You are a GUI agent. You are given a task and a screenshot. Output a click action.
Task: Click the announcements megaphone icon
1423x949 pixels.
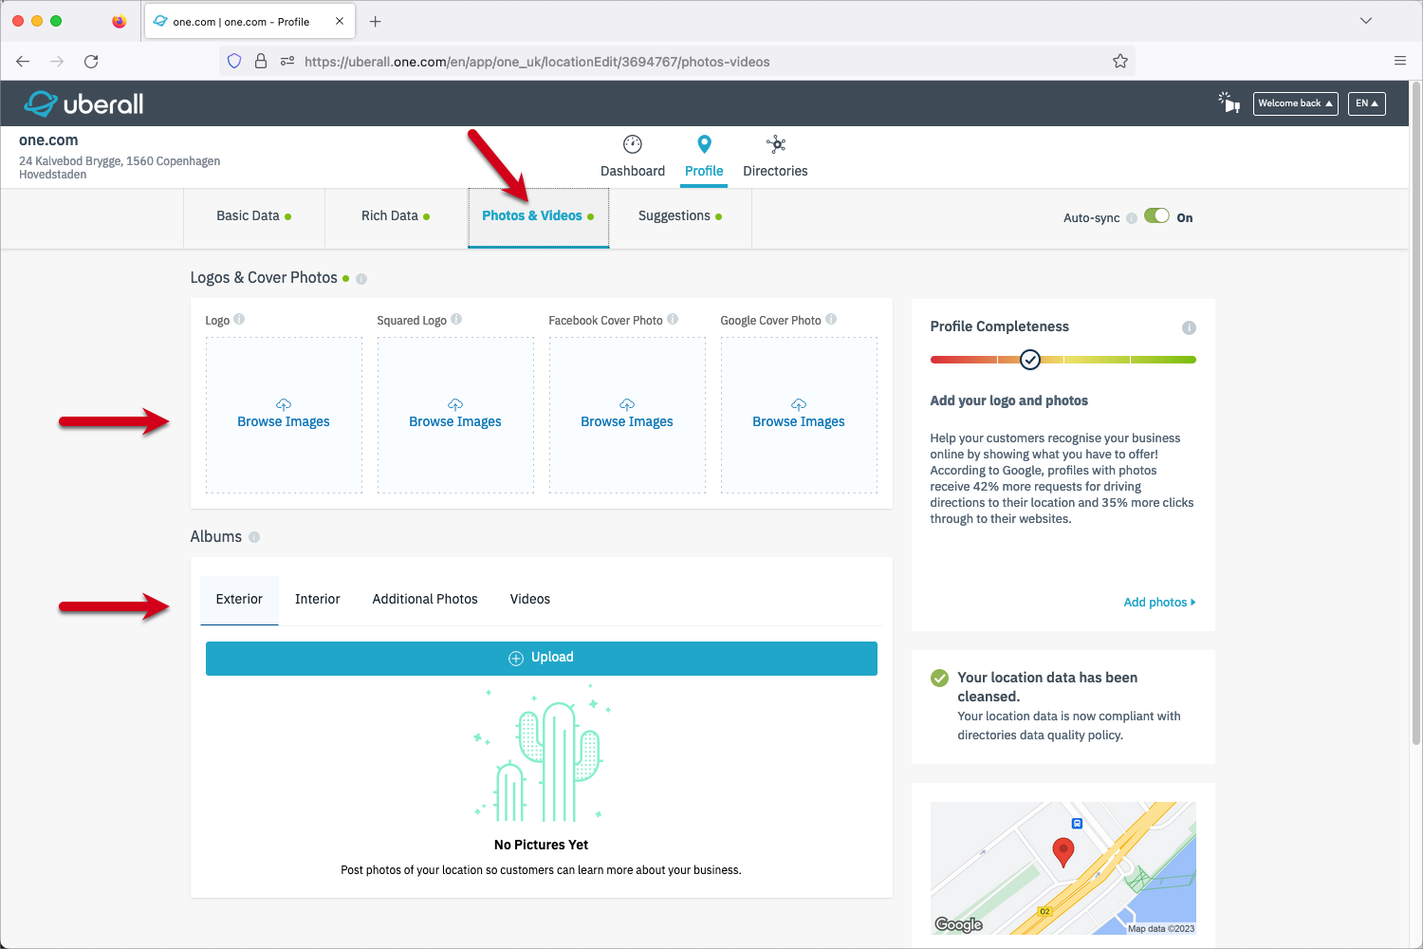pyautogui.click(x=1229, y=102)
